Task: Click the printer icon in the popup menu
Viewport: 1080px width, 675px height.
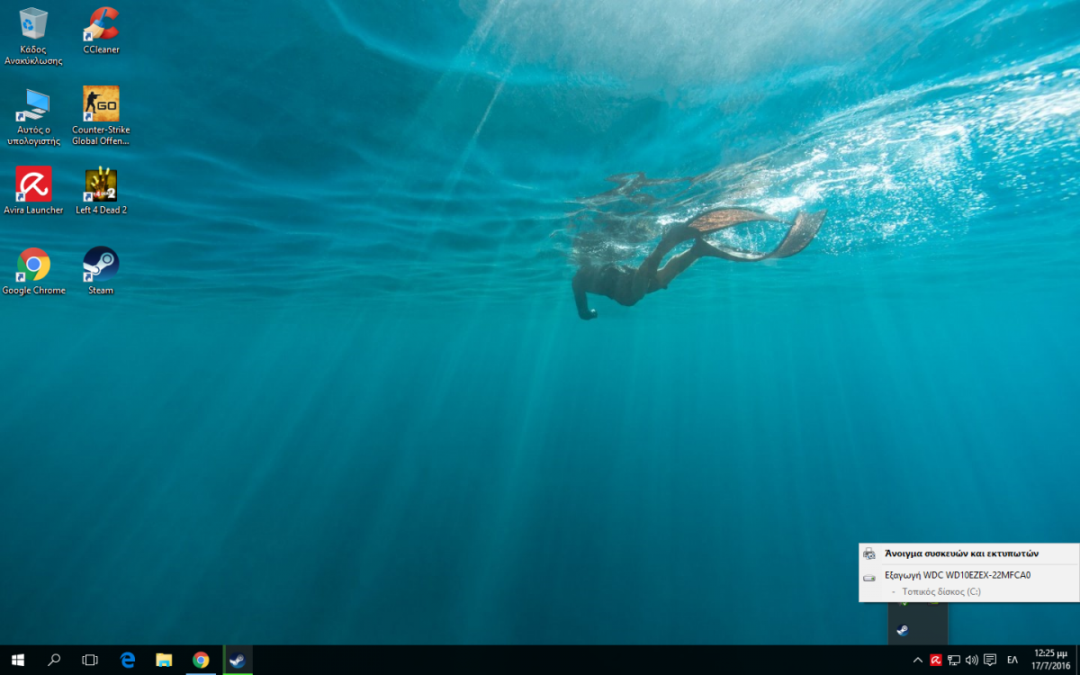Action: coord(868,553)
